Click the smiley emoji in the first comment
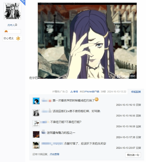Screen dimensions: 146x162 coord(97,99)
